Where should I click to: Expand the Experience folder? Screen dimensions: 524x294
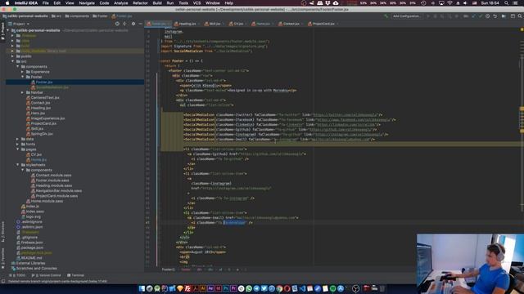coord(23,72)
